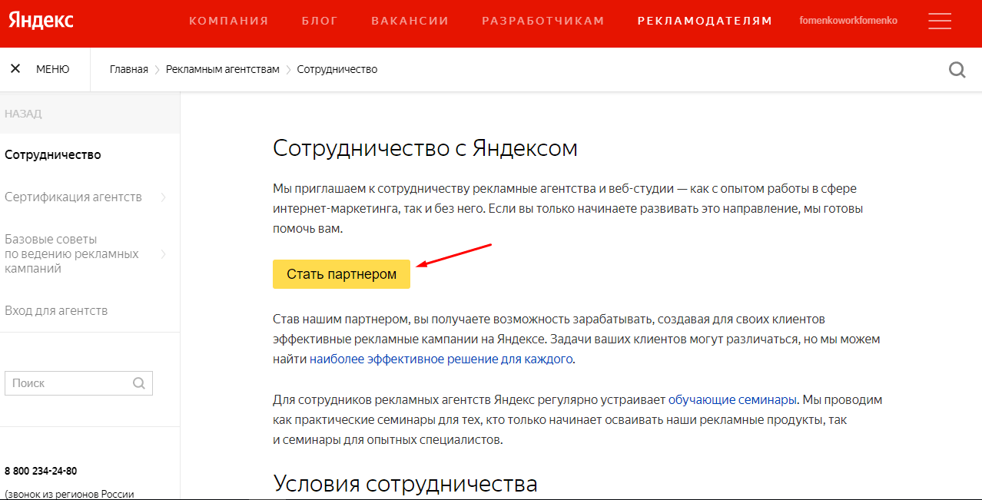
Task: Go to Рекламным агентствам breadcrumb
Action: tap(222, 70)
